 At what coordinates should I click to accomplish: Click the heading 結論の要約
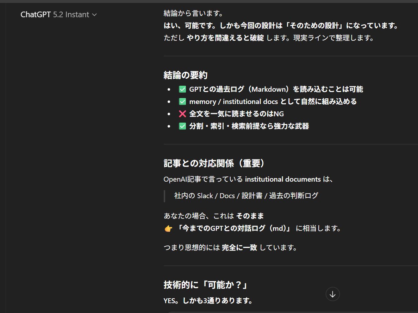coord(186,75)
